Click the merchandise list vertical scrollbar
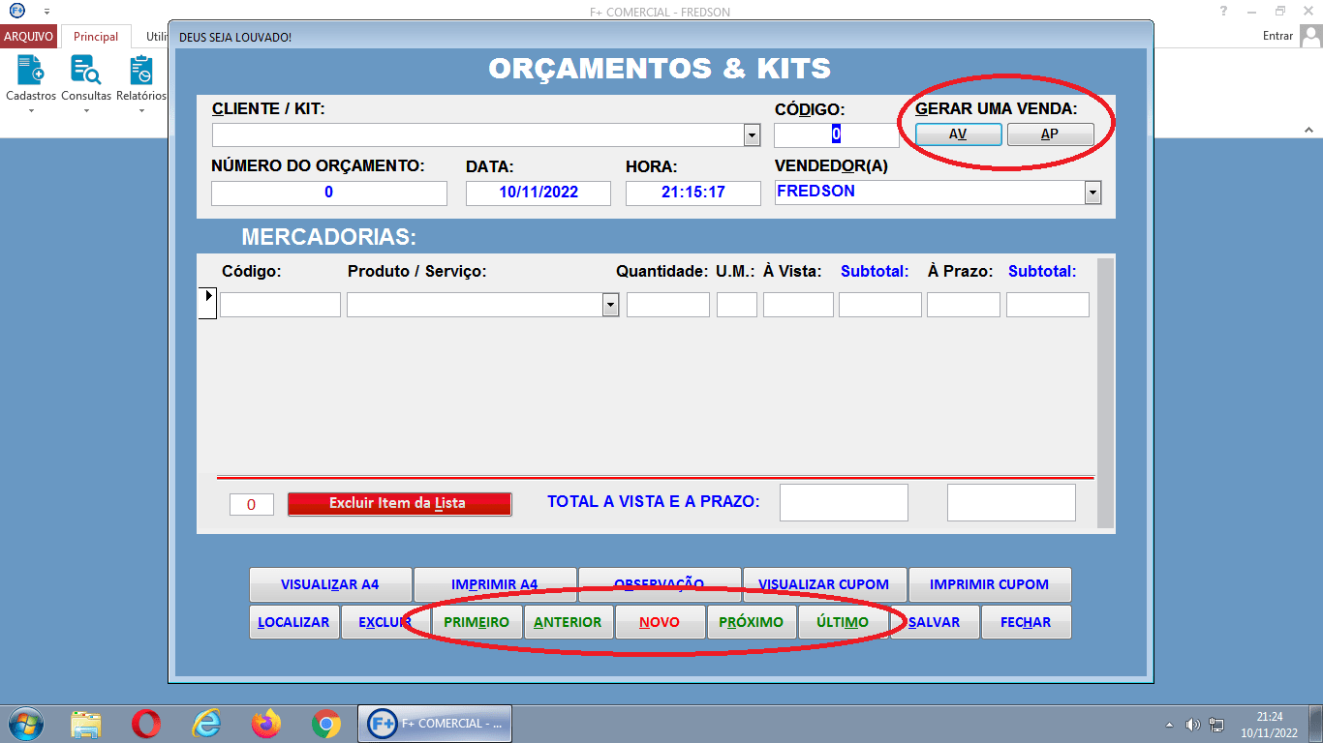 click(1104, 393)
